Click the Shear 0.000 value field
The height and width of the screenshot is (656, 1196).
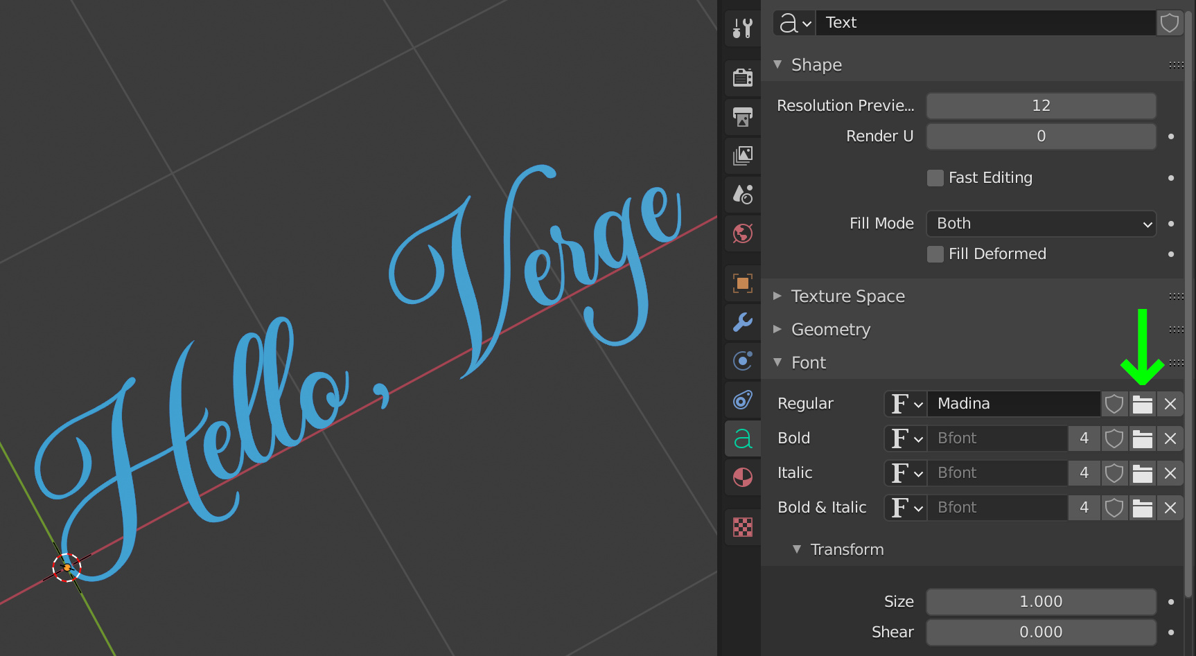point(1041,632)
